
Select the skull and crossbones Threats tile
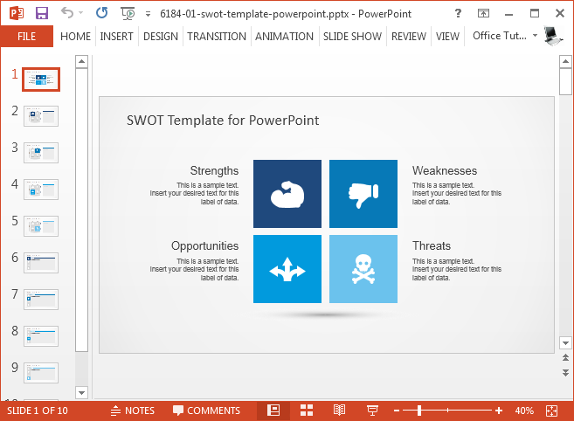(363, 269)
